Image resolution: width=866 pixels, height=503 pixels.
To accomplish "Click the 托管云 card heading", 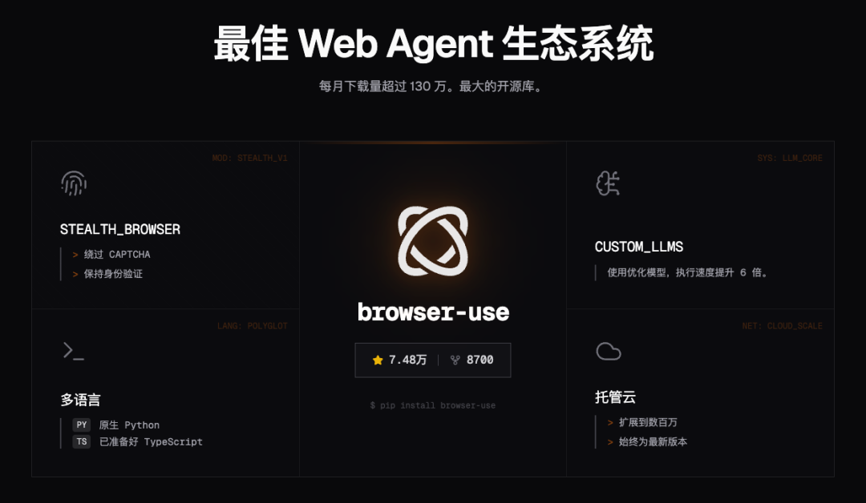I will pyautogui.click(x=615, y=397).
